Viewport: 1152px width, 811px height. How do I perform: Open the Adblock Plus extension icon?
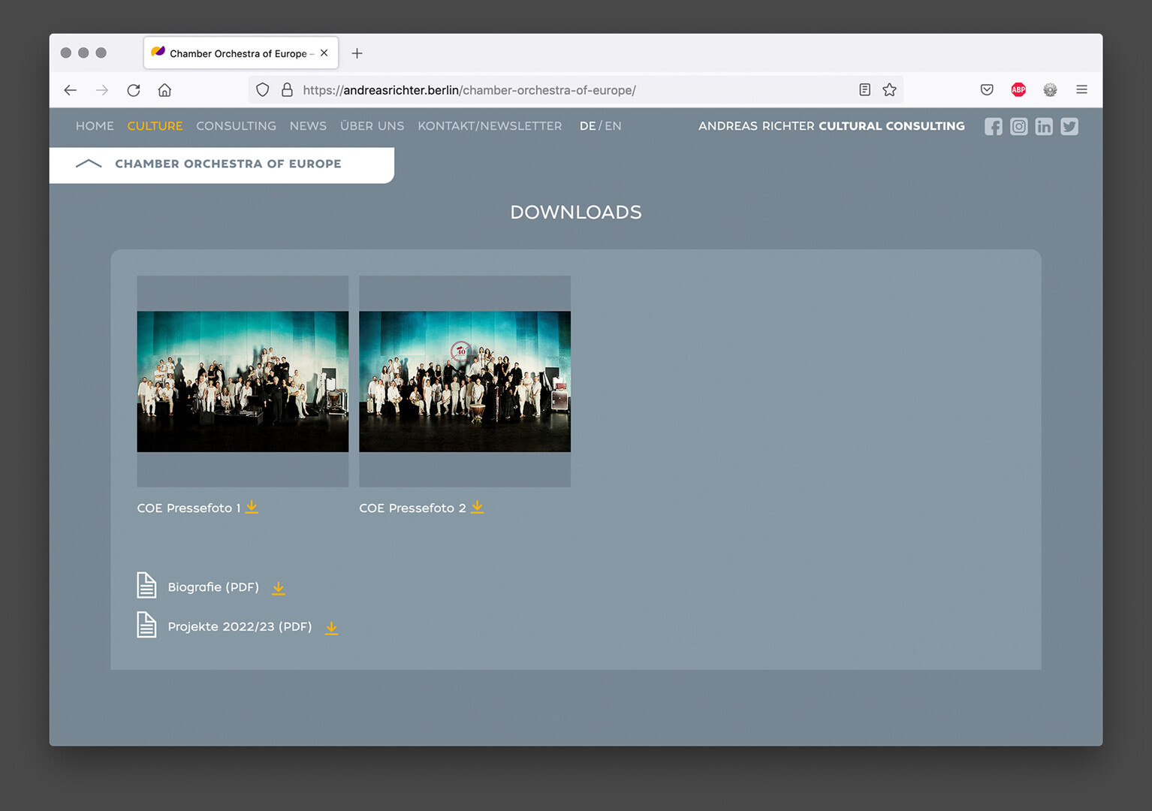[x=1018, y=90]
